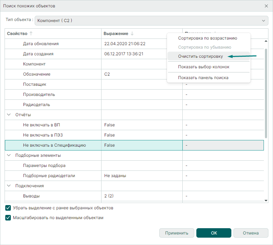Image resolution: width=273 pixels, height=245 pixels.
Task: Click the Отмена button
Action: pos(251,233)
